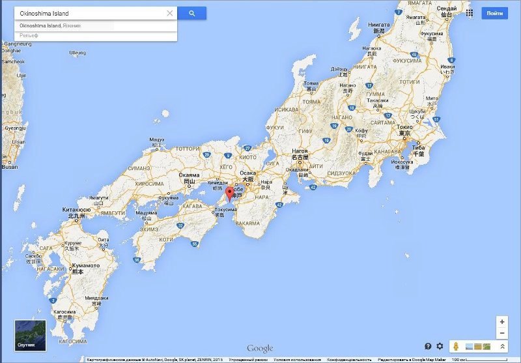Click the "Ulleung" island label
Image resolution: width=521 pixels, height=363 pixels.
[77, 53]
